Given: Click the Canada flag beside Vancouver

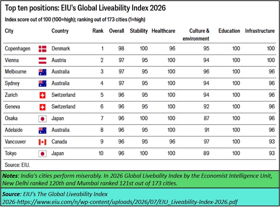Looking at the screenshot, I should point(43,142).
